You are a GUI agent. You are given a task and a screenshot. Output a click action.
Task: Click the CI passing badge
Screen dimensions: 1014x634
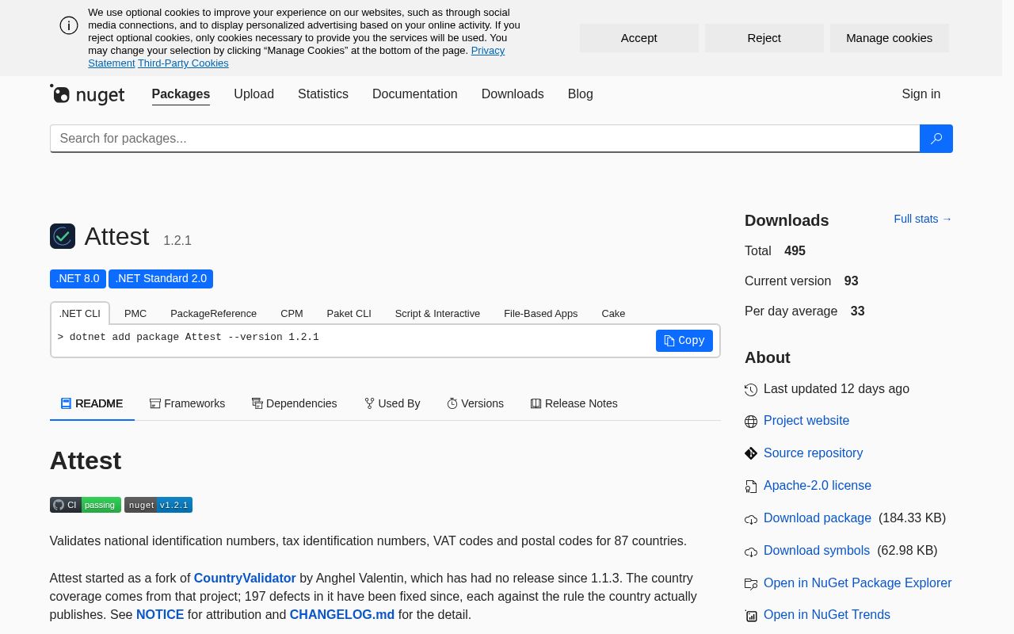86,505
